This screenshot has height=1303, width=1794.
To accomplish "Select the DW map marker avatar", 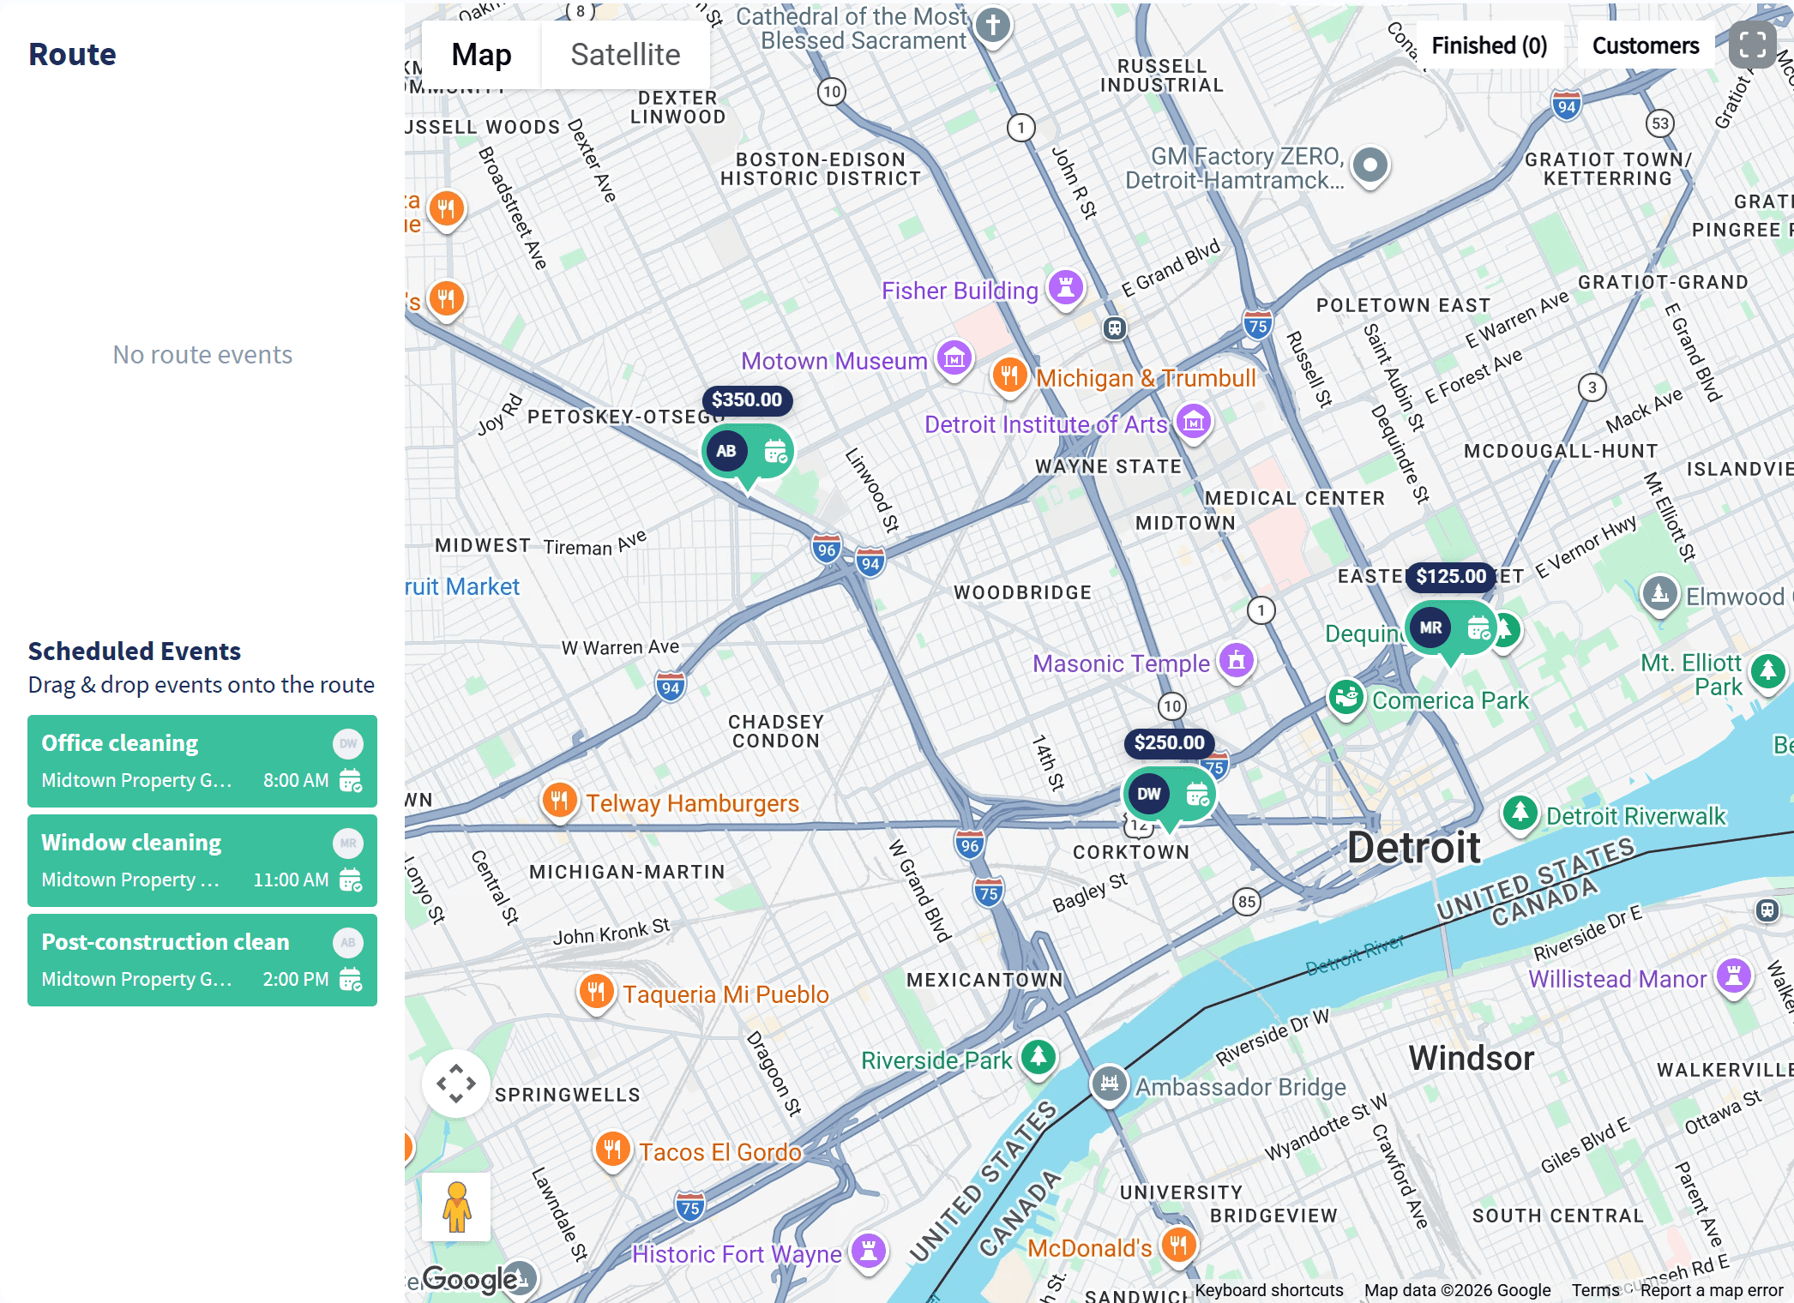I will [x=1149, y=794].
